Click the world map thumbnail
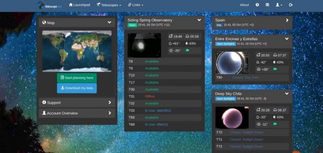The height and width of the screenshot is (153, 323). (77, 51)
